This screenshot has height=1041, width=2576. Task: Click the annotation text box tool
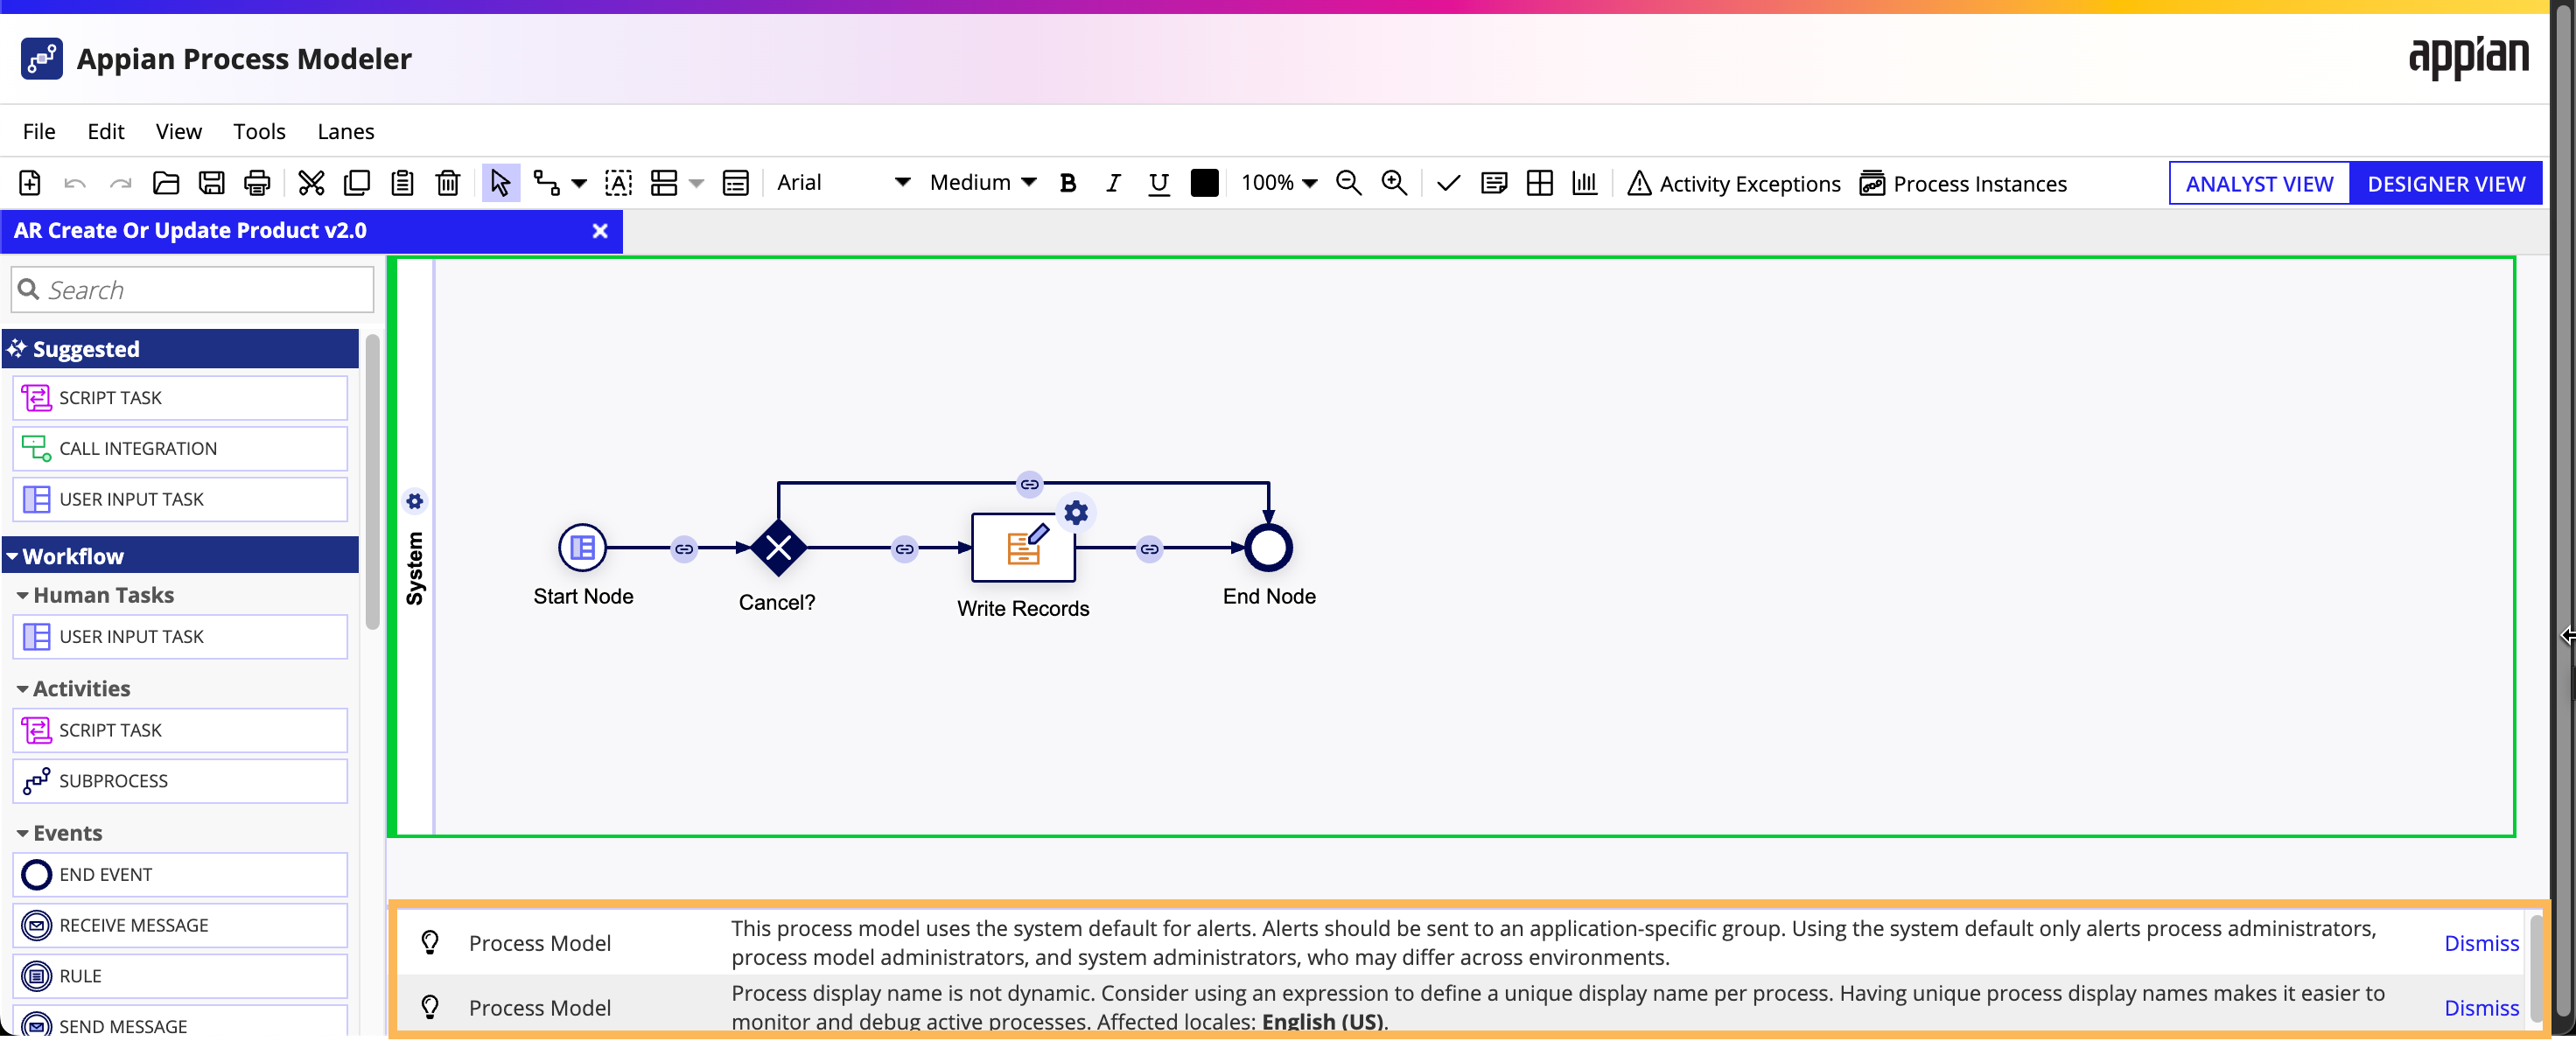pos(618,183)
